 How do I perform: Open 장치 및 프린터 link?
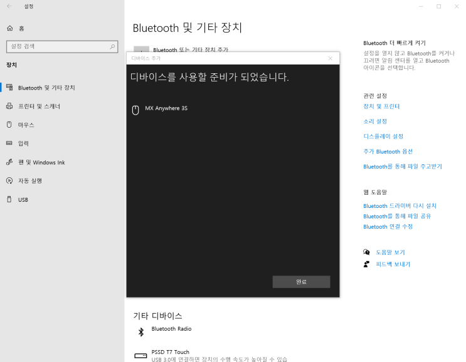(381, 106)
